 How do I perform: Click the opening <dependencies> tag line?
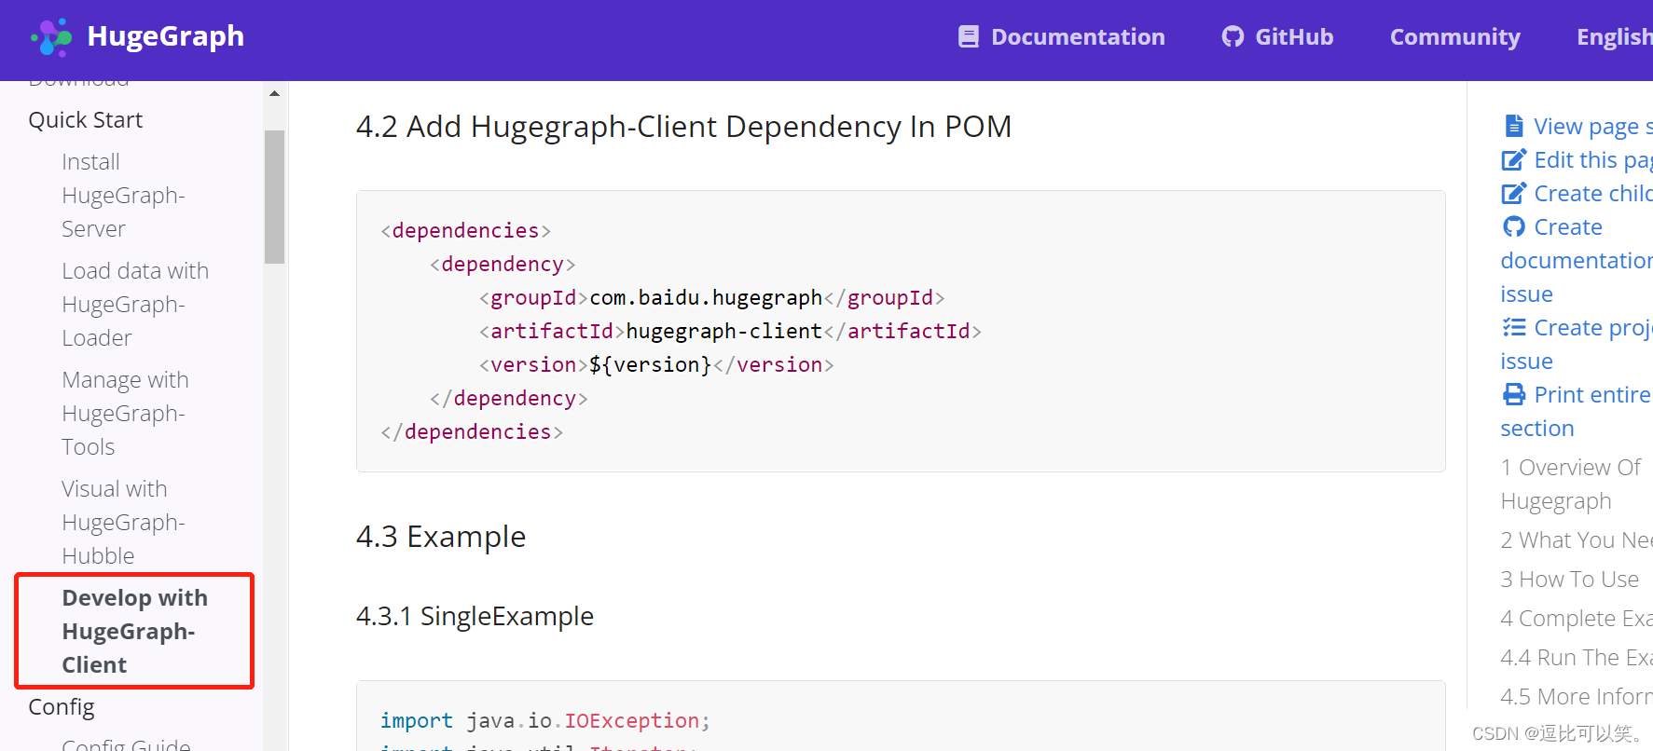pyautogui.click(x=465, y=230)
